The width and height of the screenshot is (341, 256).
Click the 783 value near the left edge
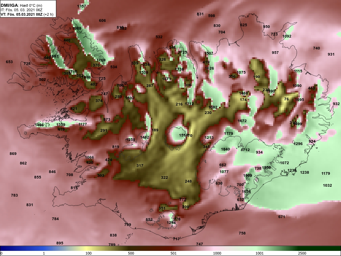14,195
